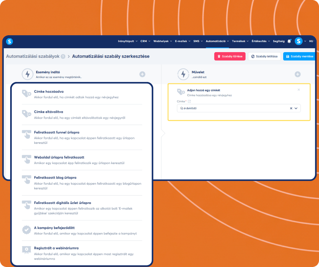Go to Automatizálási szabályok breadcrumb

[x=33, y=56]
